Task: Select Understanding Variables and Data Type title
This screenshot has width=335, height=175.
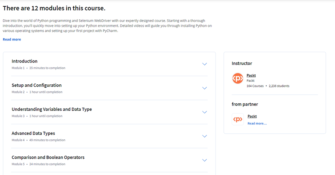Action: point(52,109)
